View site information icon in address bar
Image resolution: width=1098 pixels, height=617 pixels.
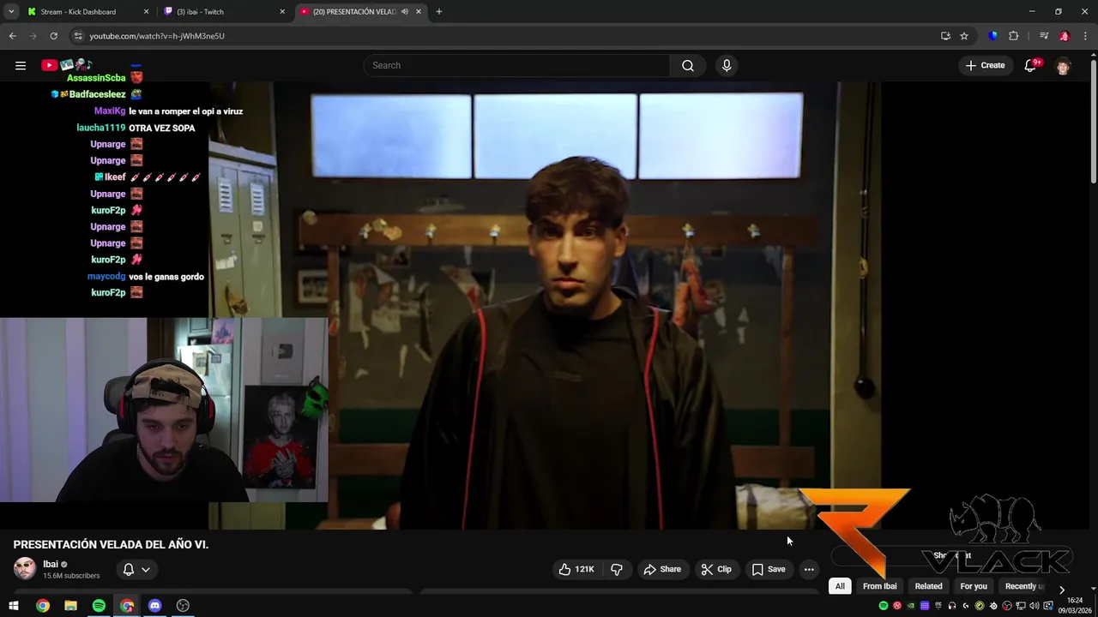[78, 36]
